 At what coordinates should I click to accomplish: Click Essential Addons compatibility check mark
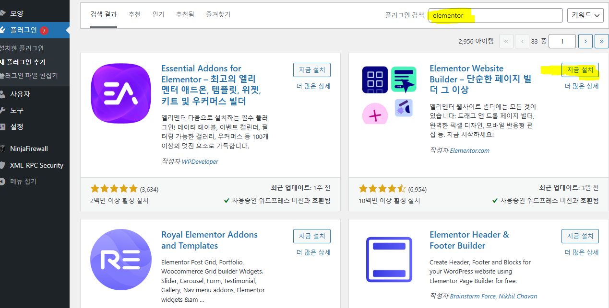point(227,201)
